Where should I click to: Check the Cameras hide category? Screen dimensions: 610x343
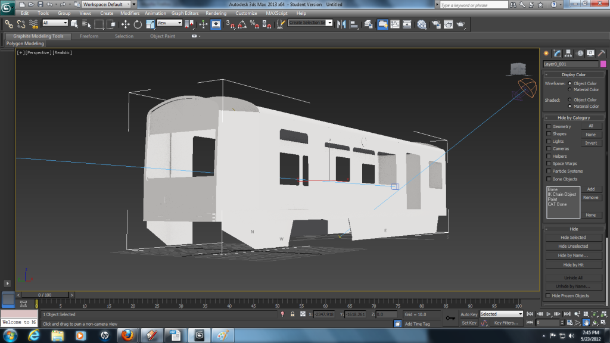point(549,148)
